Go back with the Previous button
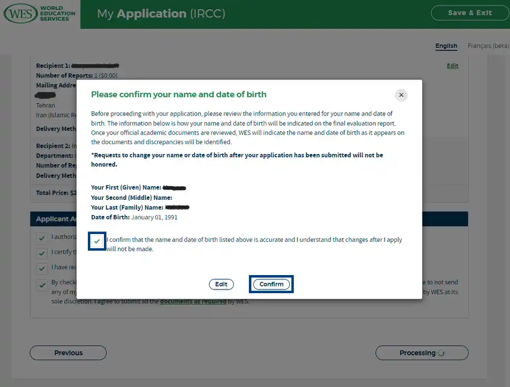This screenshot has width=510, height=387. pos(68,353)
